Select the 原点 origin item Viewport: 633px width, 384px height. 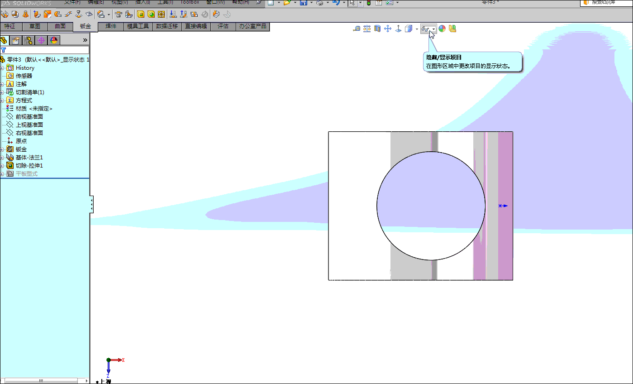click(21, 141)
